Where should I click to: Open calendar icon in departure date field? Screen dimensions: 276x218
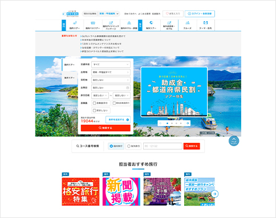click(x=128, y=88)
